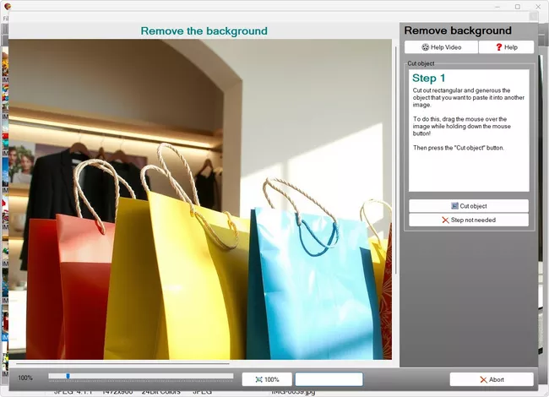
Task: Open the partially hidden File menu
Action: (x=4, y=16)
